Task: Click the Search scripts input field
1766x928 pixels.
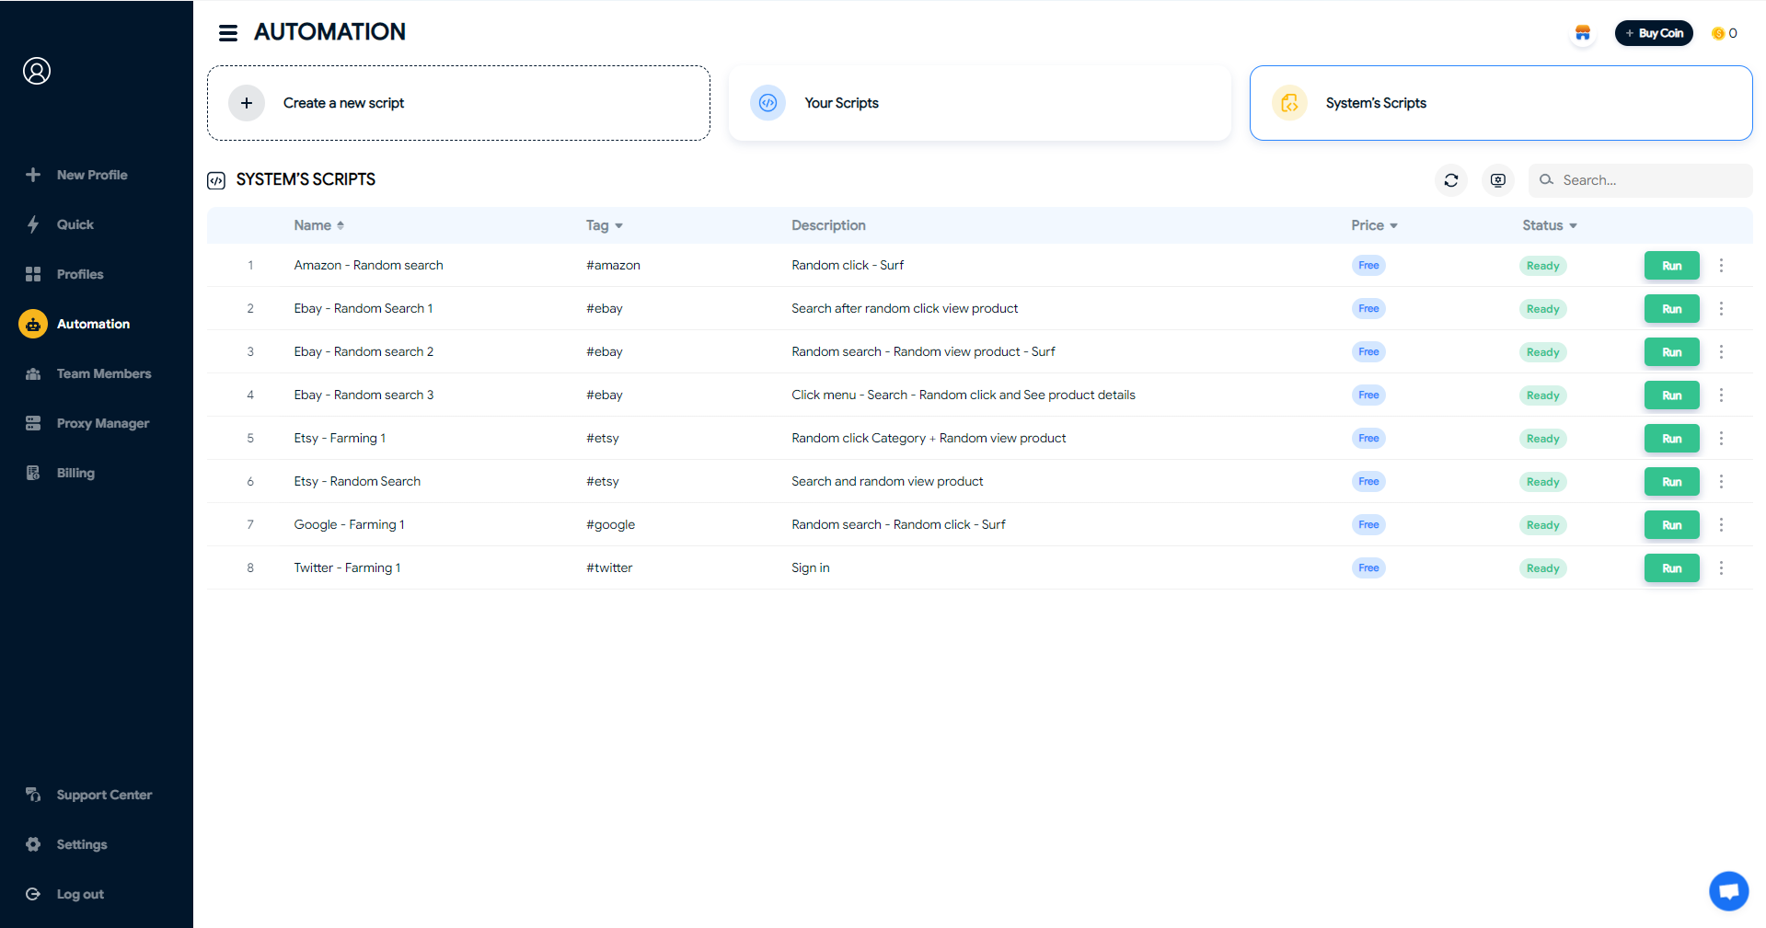Action: [x=1641, y=180]
